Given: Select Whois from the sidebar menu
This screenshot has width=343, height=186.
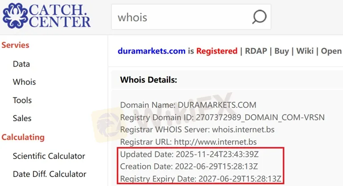Looking at the screenshot, I should tap(24, 82).
